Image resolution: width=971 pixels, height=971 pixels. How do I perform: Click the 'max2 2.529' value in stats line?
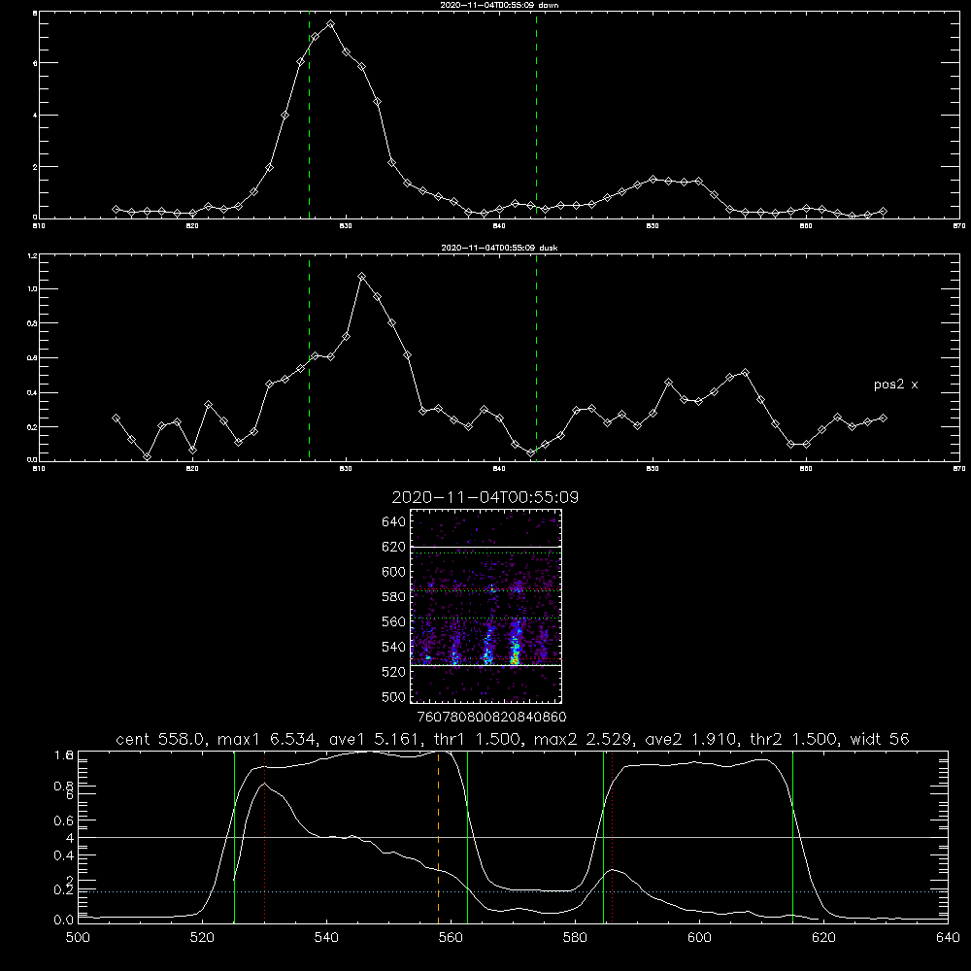coord(583,739)
